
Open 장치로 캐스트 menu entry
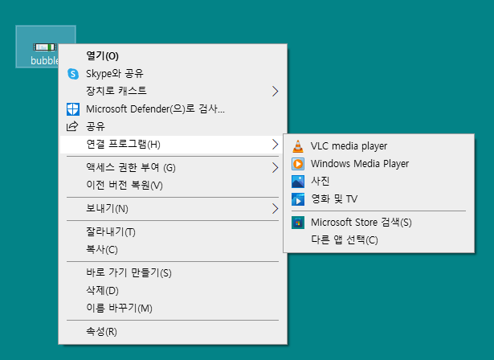pos(173,92)
